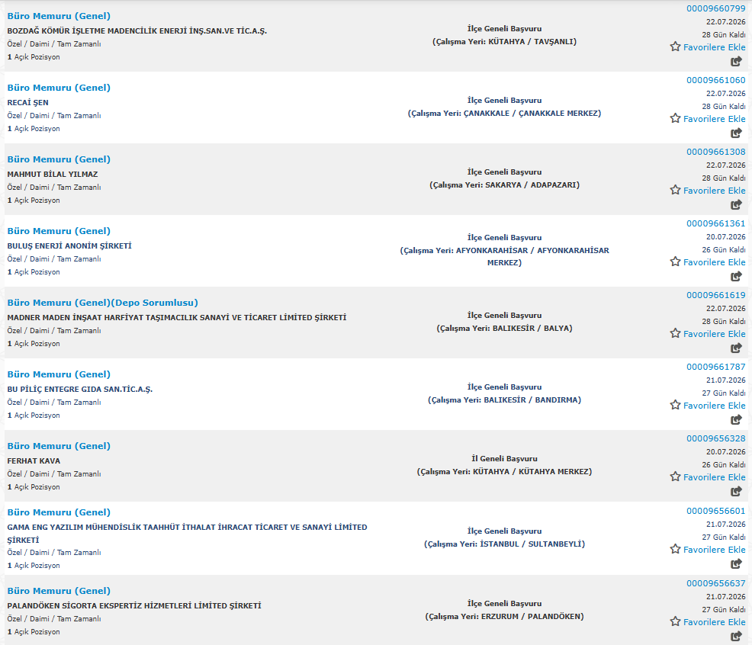Share the MAHMUT BİLAL YILMAZ job listing

coord(736,205)
